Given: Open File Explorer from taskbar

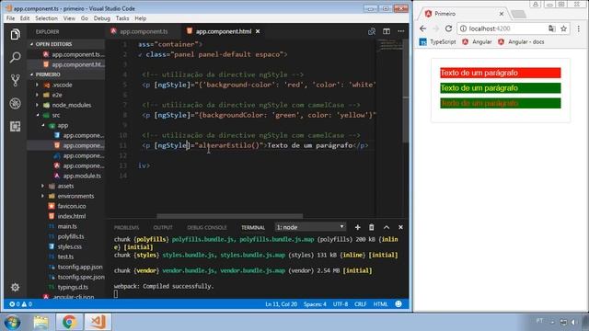Looking at the screenshot, I should coord(40,323).
